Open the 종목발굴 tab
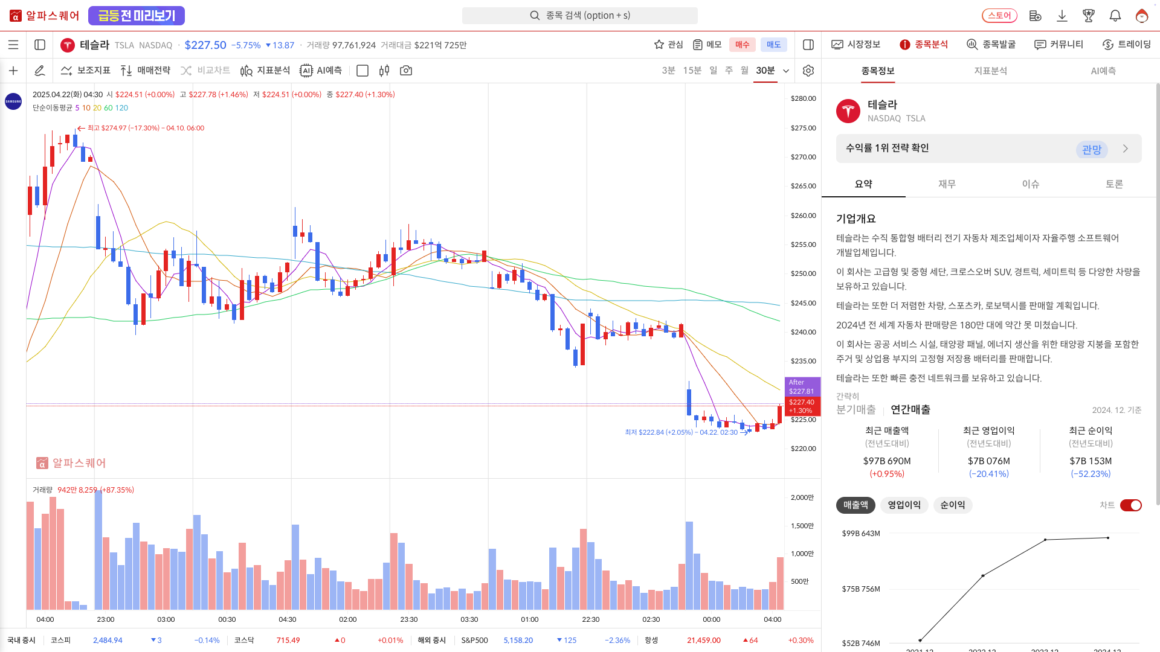This screenshot has width=1160, height=652. 991,45
